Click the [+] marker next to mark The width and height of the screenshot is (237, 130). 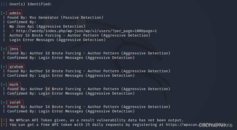click(x=4, y=85)
